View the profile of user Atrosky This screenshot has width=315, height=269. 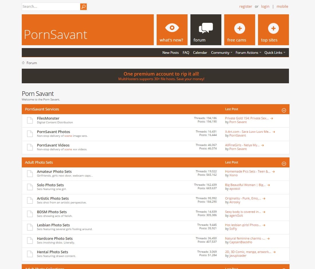coord(235,202)
